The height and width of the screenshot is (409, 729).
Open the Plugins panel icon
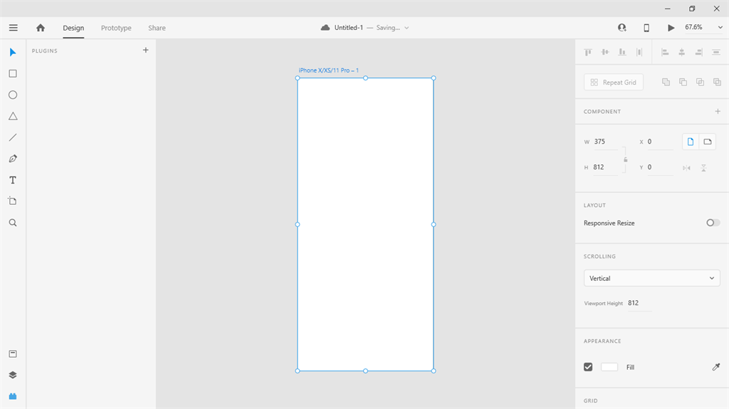tap(13, 396)
